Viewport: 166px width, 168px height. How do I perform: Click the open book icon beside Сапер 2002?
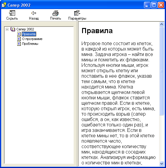(13, 29)
